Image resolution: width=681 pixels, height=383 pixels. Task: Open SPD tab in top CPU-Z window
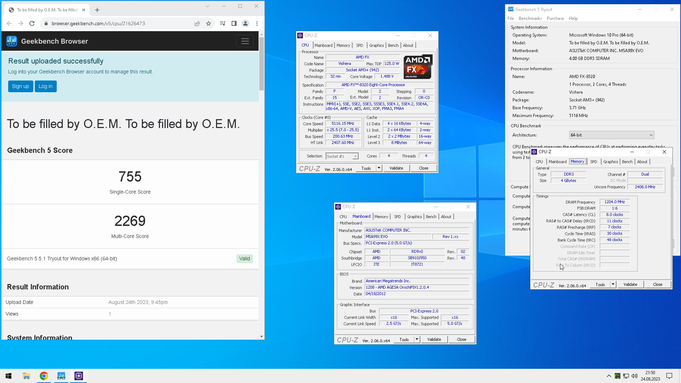click(x=360, y=45)
